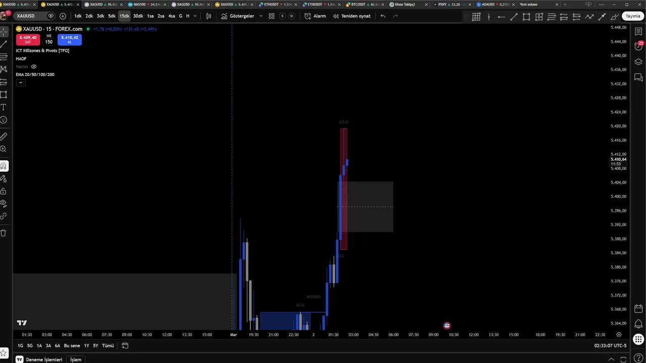Viewport: 646px width, 363px height.
Task: Toggle lock all drawing tools
Action: pyautogui.click(x=4, y=191)
